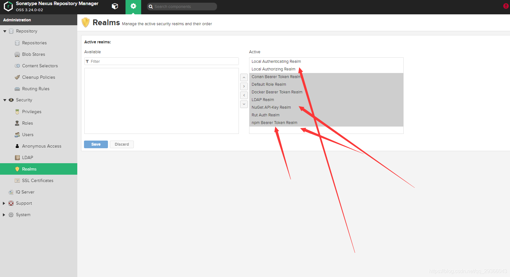Image resolution: width=510 pixels, height=277 pixels.
Task: Open SSL Certificates page
Action: click(38, 181)
